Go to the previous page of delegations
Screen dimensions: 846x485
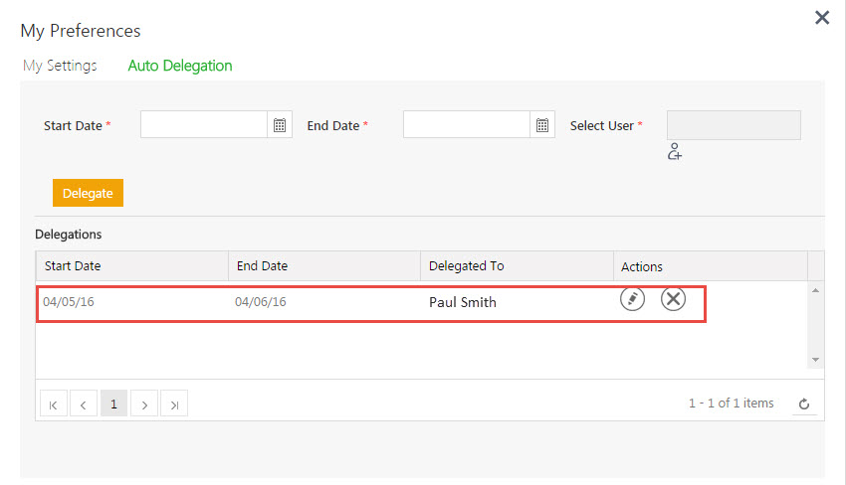click(x=84, y=404)
